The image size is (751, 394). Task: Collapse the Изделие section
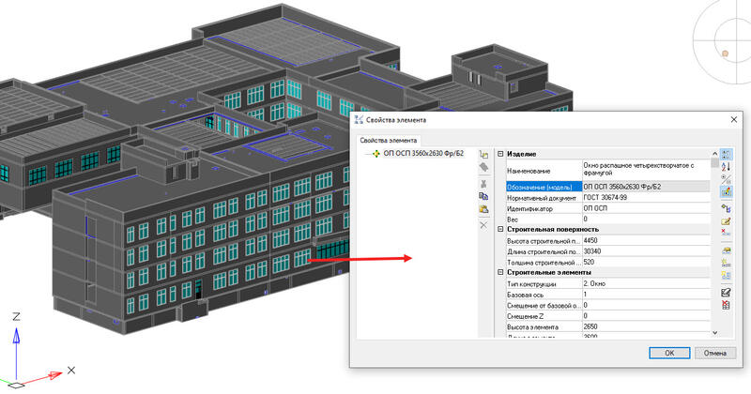point(500,154)
